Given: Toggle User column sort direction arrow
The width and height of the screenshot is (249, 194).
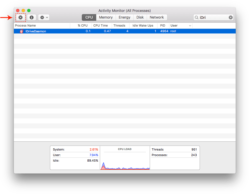Looking at the screenshot, I should pos(190,26).
